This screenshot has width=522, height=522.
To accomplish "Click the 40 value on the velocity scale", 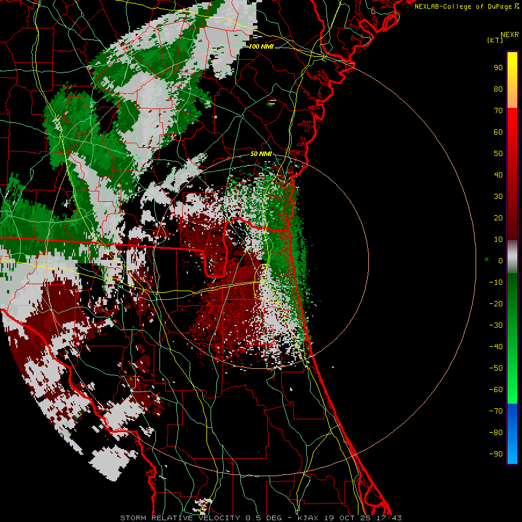I will (x=498, y=175).
